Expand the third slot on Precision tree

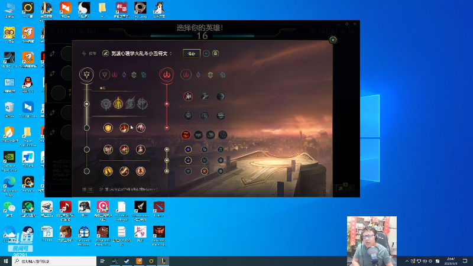click(86, 150)
